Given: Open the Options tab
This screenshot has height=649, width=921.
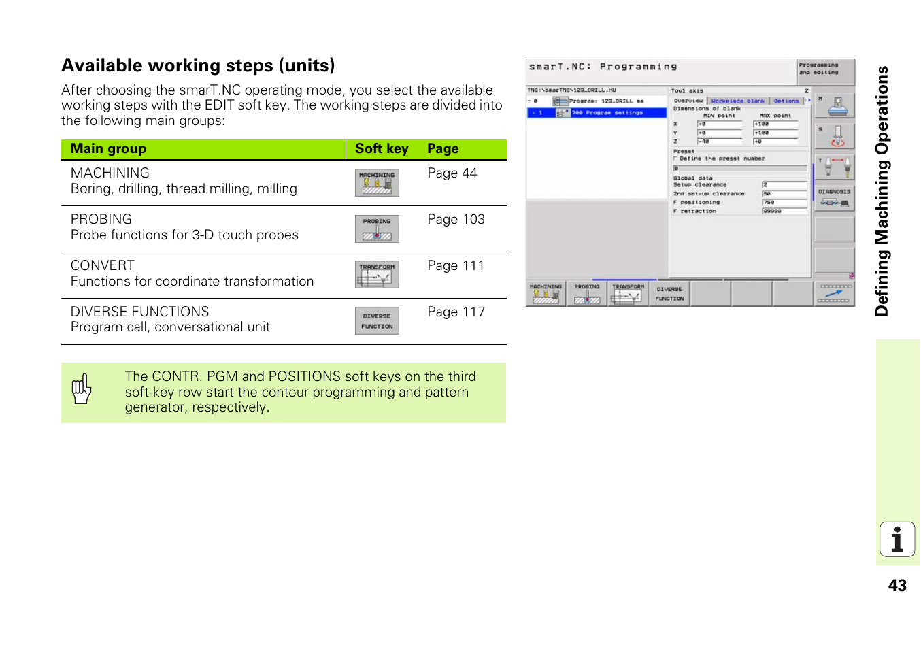Looking at the screenshot, I should pos(786,101).
